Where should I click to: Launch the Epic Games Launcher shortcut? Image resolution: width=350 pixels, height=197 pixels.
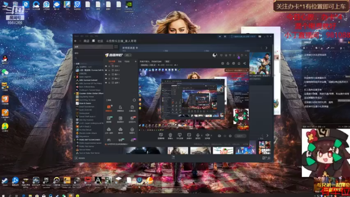point(46,182)
